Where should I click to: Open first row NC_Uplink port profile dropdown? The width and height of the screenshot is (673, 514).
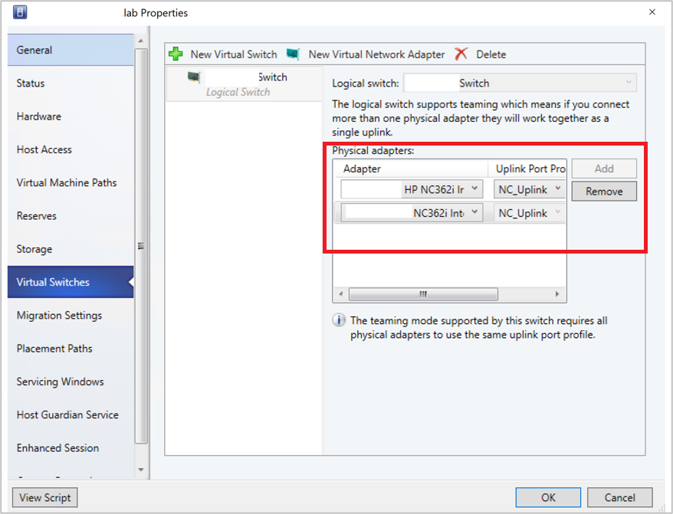pos(529,189)
